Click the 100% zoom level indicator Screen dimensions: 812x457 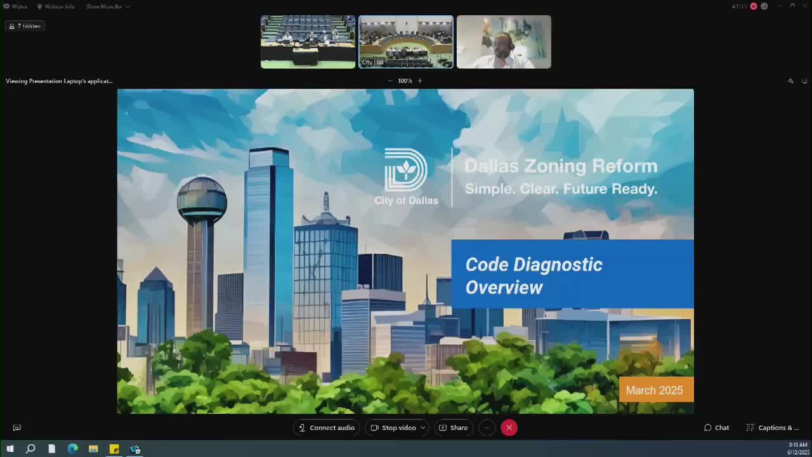[405, 81]
